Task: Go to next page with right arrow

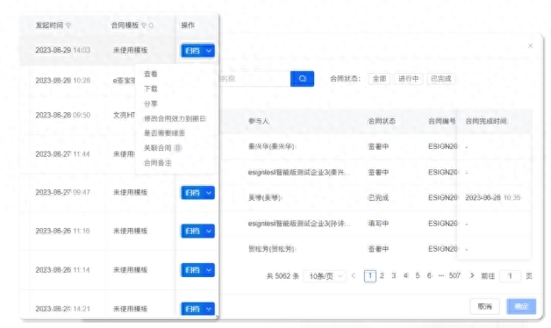Action: point(472,275)
